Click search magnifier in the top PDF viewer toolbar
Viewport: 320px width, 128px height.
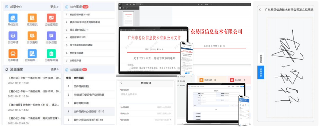tap(127, 4)
